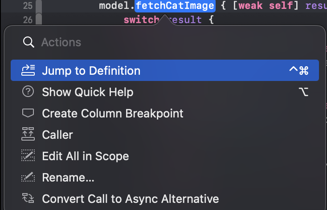Focus the Actions search field
The image size is (327, 210).
tap(165, 42)
